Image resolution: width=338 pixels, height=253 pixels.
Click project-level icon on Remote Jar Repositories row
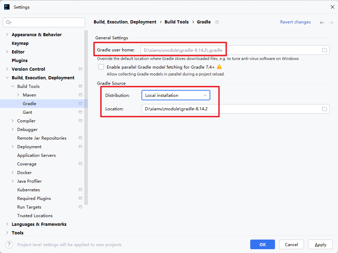click(81, 138)
